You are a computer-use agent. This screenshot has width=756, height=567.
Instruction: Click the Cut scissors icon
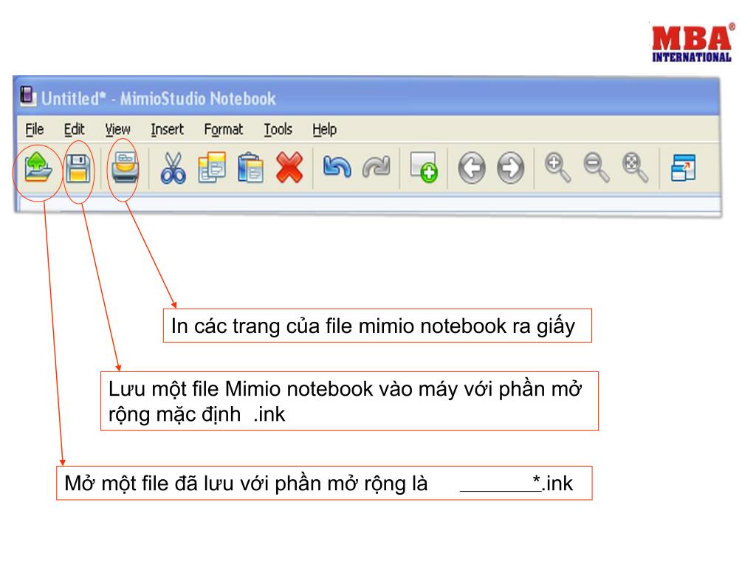point(173,168)
